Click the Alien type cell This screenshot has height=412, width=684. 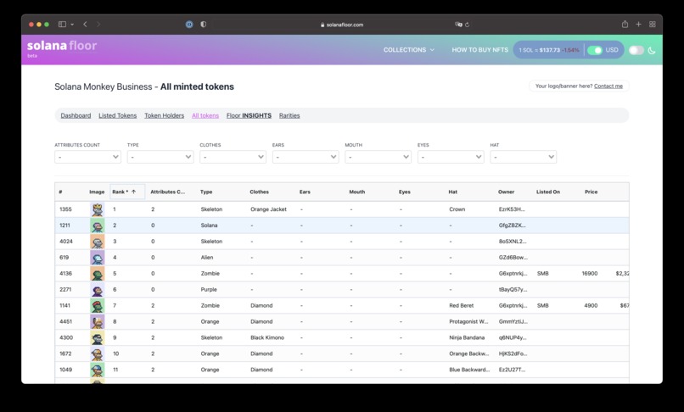207,257
